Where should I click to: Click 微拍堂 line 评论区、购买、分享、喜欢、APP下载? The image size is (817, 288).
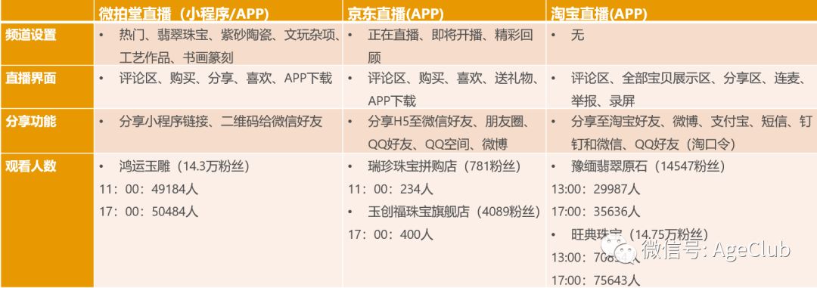click(225, 79)
